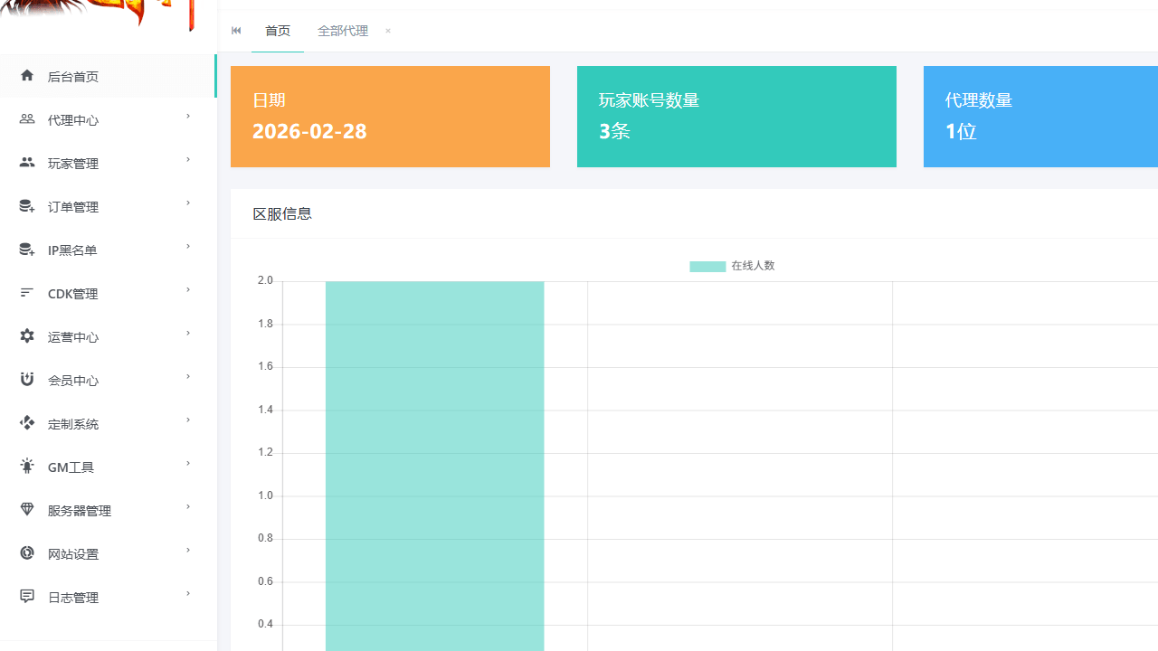
Task: Click the 日志管理 menu entry
Action: pyautogui.click(x=71, y=596)
